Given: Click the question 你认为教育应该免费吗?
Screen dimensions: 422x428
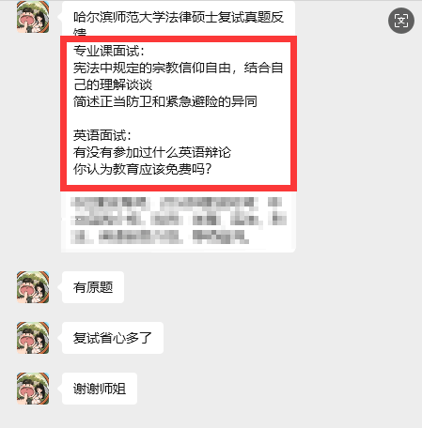Looking at the screenshot, I should click(143, 169).
